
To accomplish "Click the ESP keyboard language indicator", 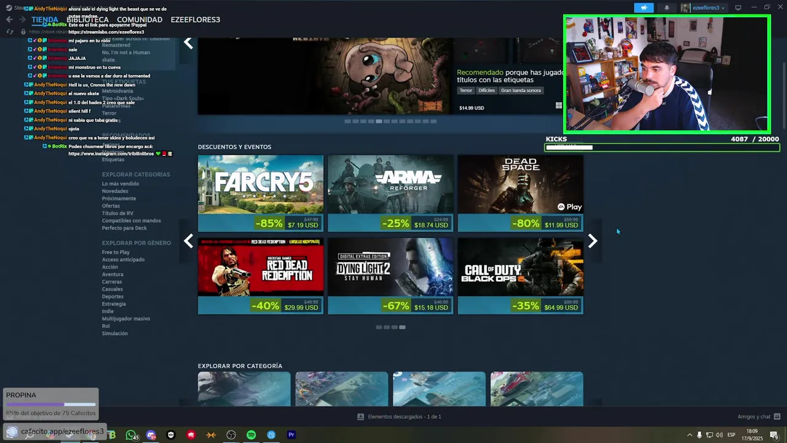I will pyautogui.click(x=731, y=435).
